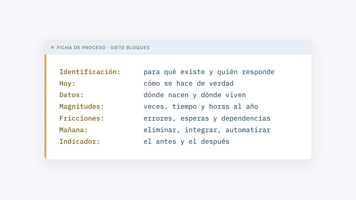Select the 'Mañana:' label

[x=74, y=130]
